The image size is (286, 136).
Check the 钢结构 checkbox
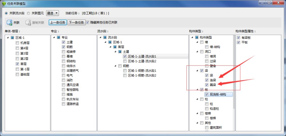point(63,61)
